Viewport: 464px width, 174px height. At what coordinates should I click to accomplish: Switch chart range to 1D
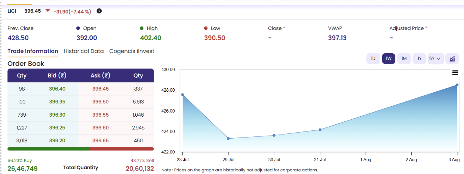pyautogui.click(x=373, y=58)
